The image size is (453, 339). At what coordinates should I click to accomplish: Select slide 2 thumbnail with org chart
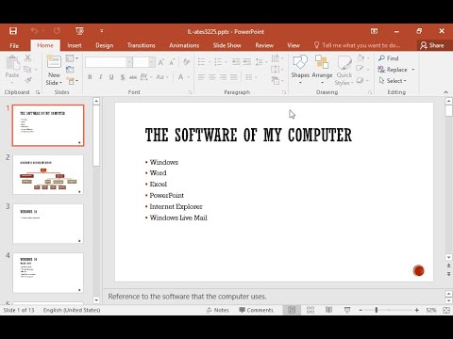(x=48, y=175)
